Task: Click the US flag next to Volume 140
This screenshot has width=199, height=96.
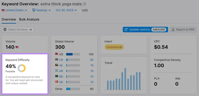Action: pyautogui.click(x=17, y=47)
